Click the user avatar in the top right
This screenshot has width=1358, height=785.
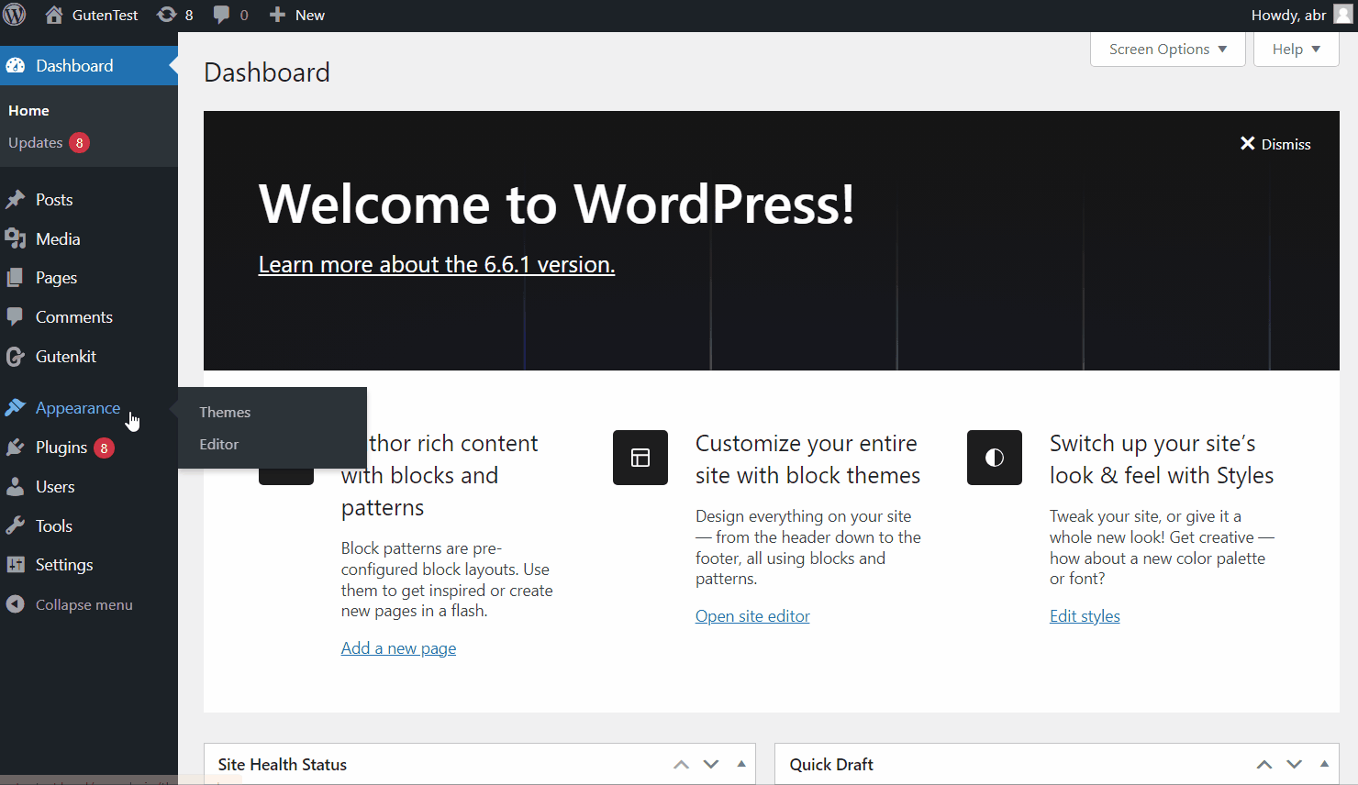click(x=1342, y=15)
